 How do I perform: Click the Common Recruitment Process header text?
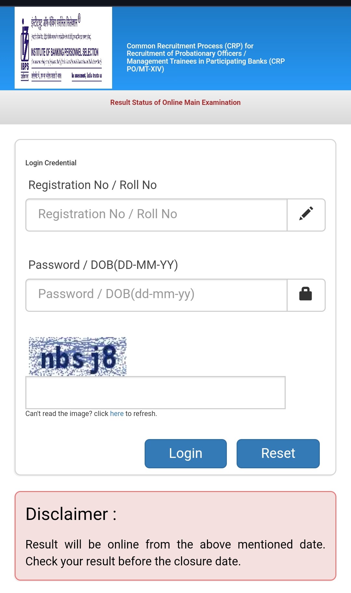tap(206, 57)
